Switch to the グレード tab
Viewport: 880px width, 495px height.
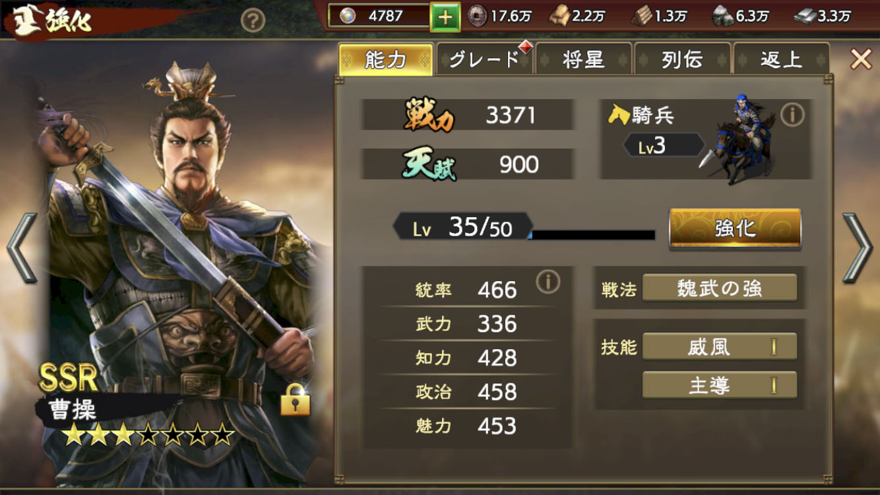[x=485, y=59]
